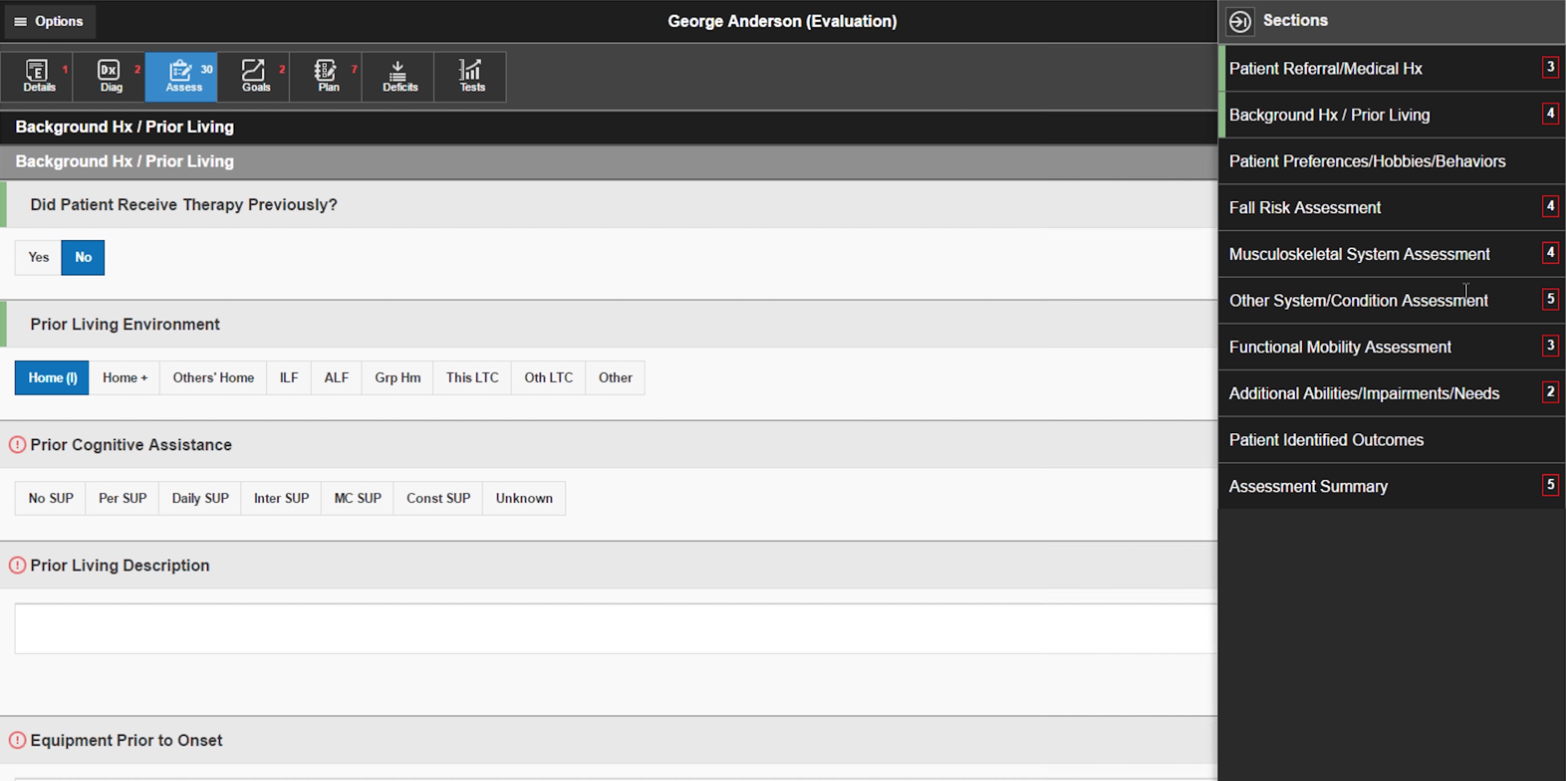Select No SUP cognitive assistance
Viewport: 1566px width, 781px height.
51,499
